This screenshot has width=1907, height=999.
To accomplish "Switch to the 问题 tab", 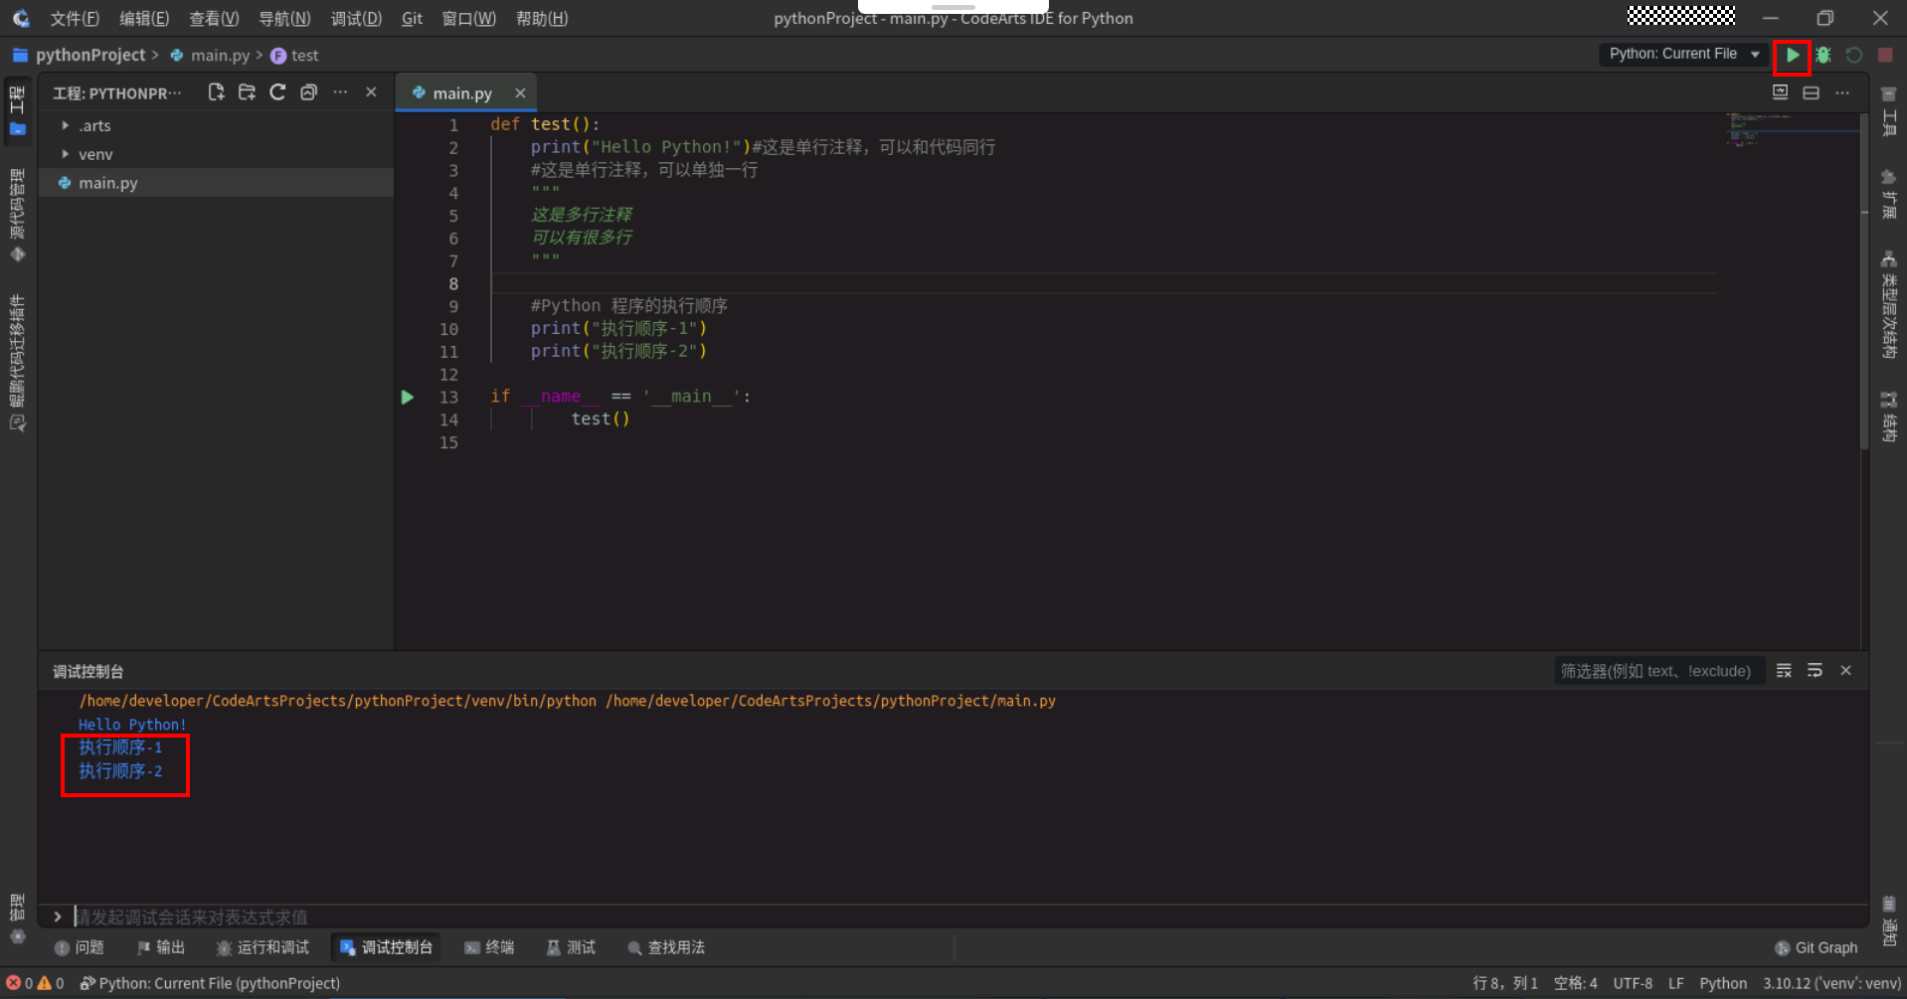I will [x=80, y=947].
